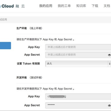Click the Token validity dropdown arrows
111x111 pixels.
109,64
